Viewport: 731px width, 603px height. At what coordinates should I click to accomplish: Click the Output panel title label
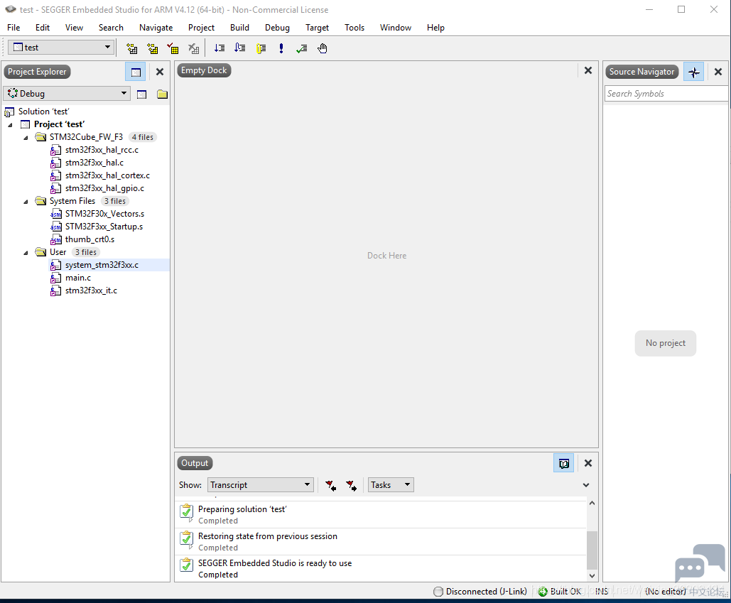(x=195, y=463)
